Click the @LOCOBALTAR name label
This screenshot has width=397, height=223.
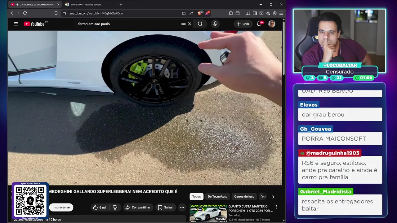(340, 65)
